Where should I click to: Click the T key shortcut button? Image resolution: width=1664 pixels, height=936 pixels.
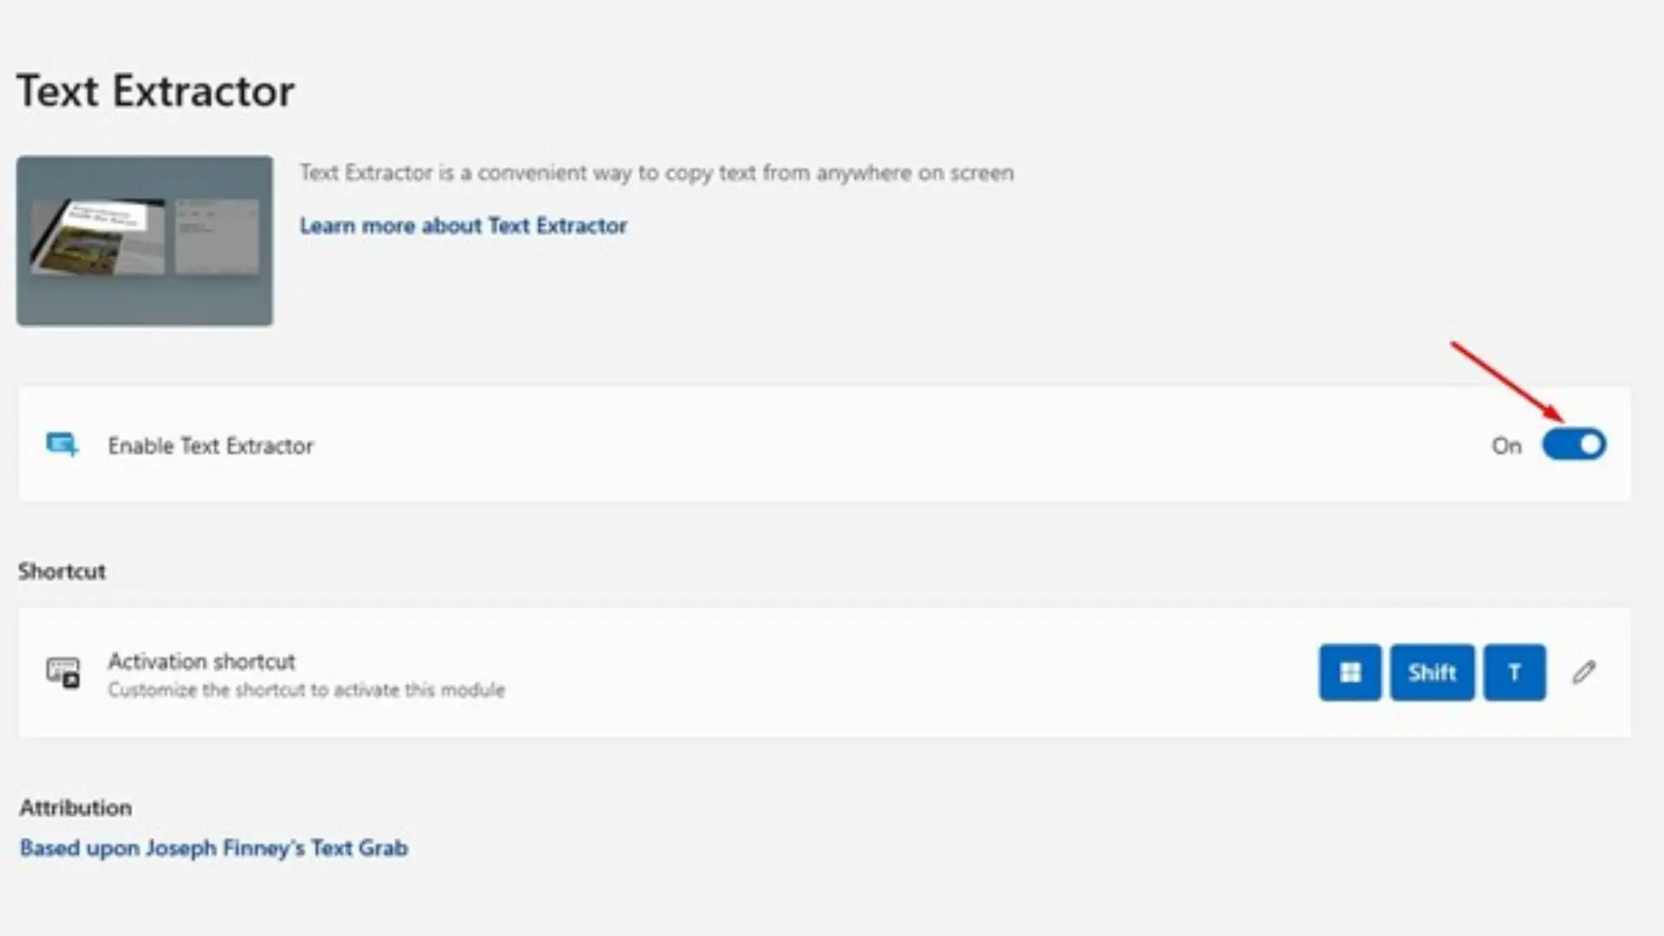tap(1514, 673)
